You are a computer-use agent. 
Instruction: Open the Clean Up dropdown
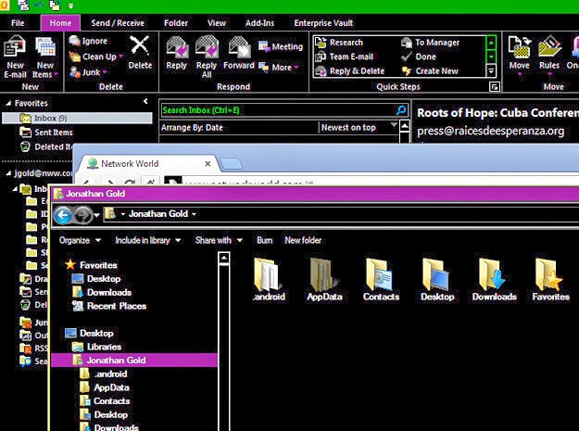point(121,57)
